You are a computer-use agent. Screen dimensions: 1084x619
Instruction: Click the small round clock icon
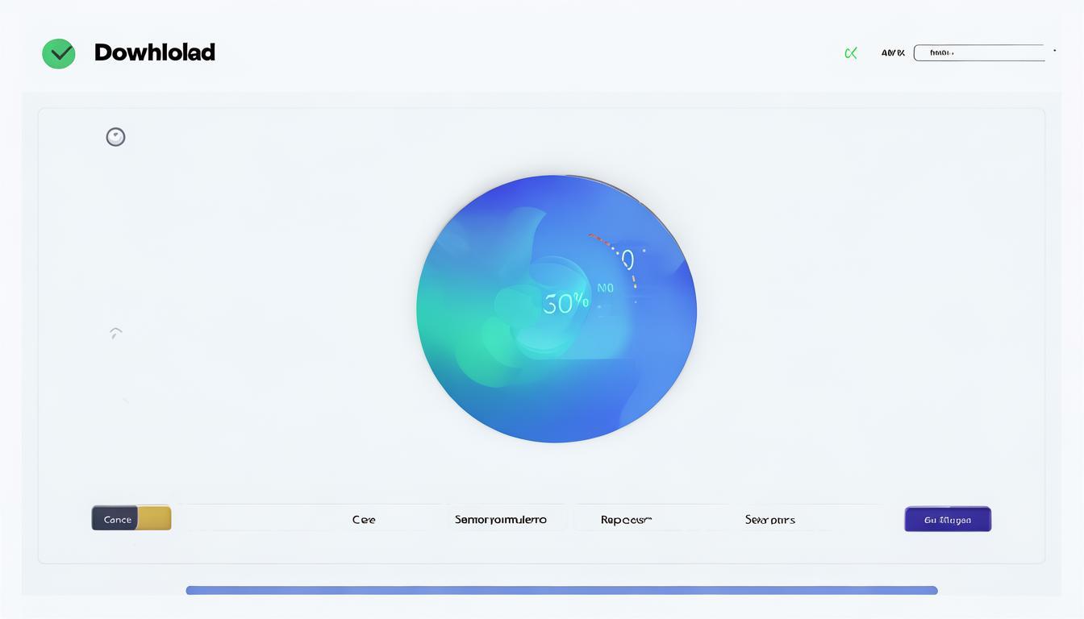[x=115, y=137]
